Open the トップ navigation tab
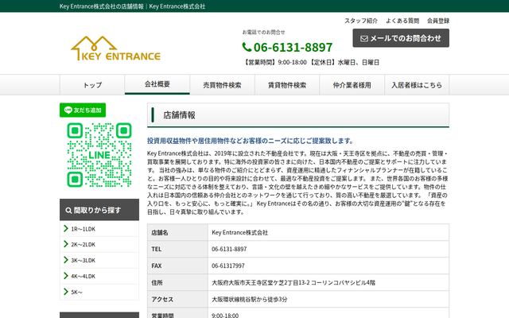 92,85
